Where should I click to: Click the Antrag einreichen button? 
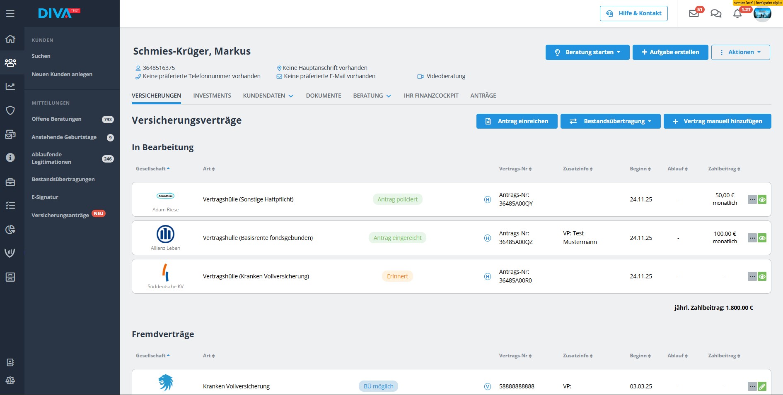(517, 121)
